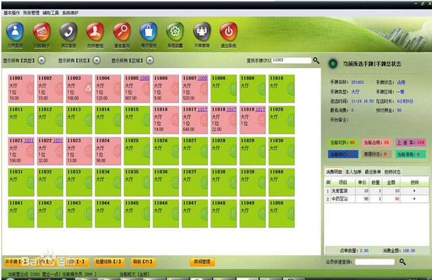Click the magenta 上座率 status legend

(x=411, y=142)
